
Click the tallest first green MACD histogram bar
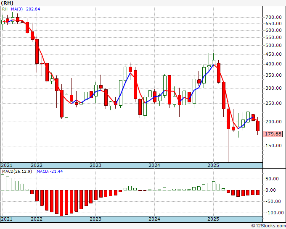3,182
